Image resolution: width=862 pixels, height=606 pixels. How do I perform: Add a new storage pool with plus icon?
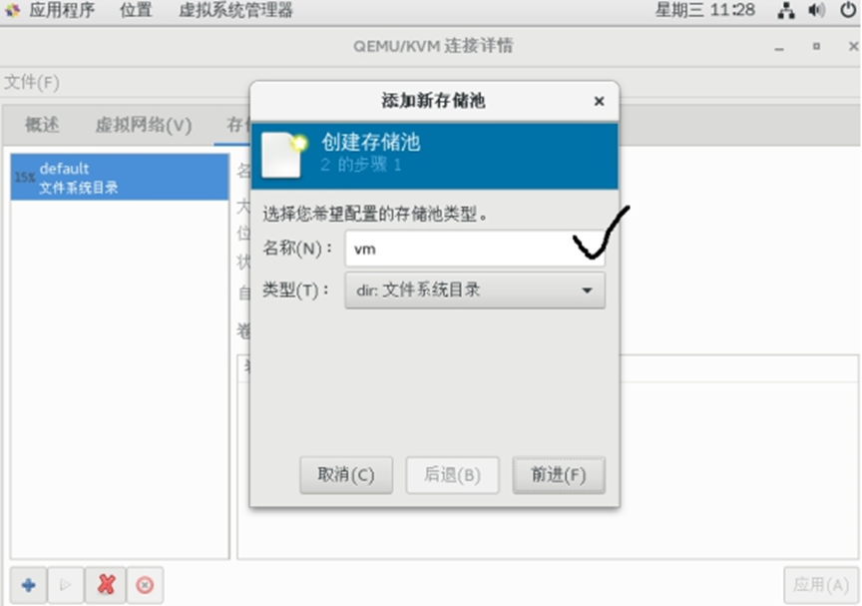click(x=29, y=585)
